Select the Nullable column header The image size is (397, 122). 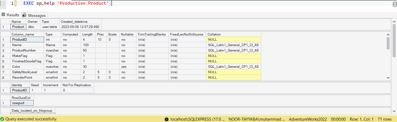tap(128, 34)
